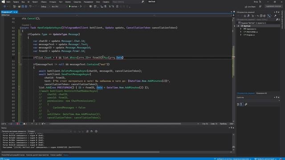Expand the Зависимости node
Screen dimensions: 285x160
pos(241,29)
